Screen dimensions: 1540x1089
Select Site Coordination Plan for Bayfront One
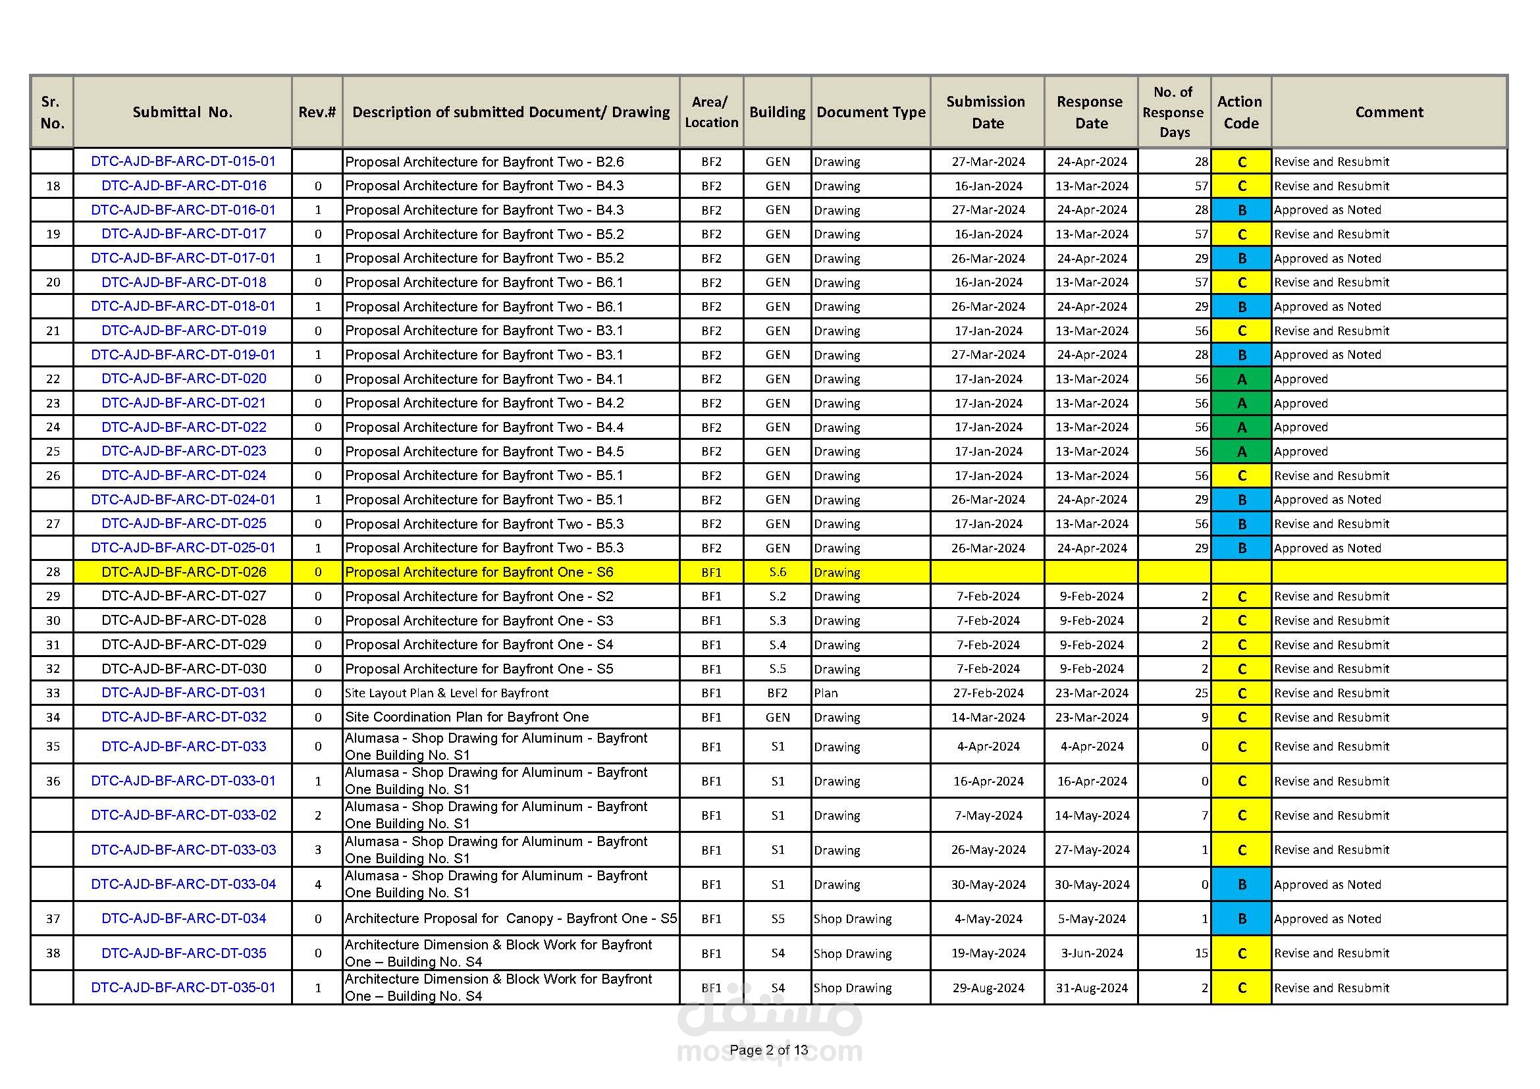pyautogui.click(x=467, y=717)
